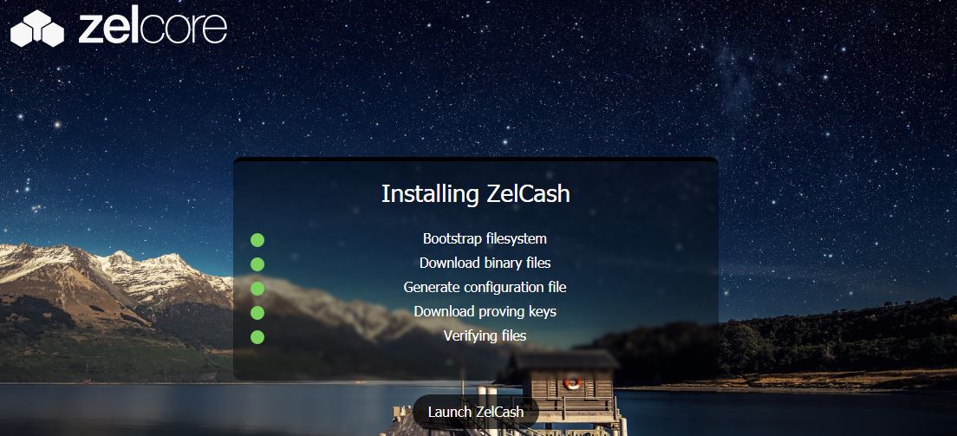
Task: Select the green status dot for Verifying files
Action: click(x=257, y=337)
